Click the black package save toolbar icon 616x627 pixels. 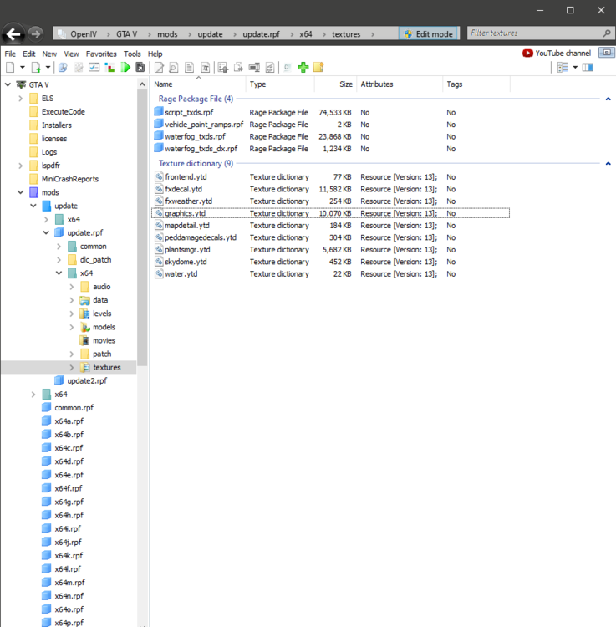click(140, 68)
